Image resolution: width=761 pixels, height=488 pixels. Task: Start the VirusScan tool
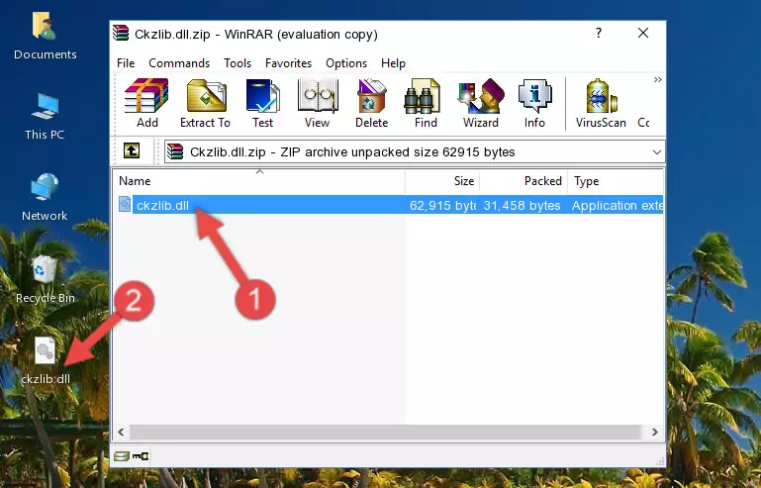point(601,103)
